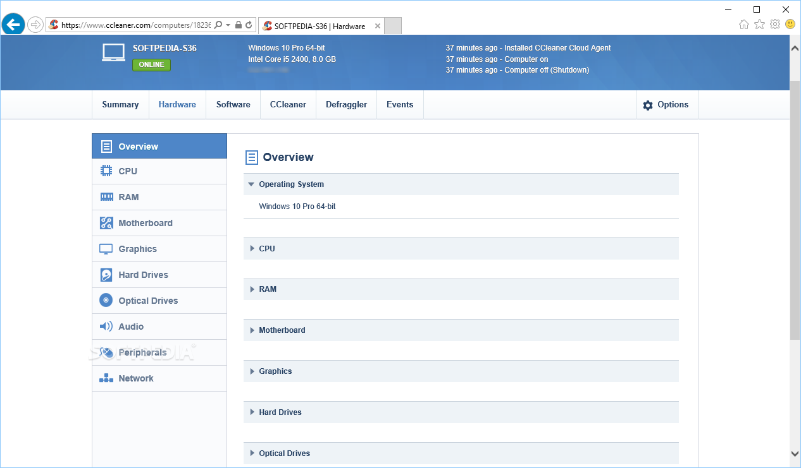Click the browser Back arrow button

(x=13, y=25)
